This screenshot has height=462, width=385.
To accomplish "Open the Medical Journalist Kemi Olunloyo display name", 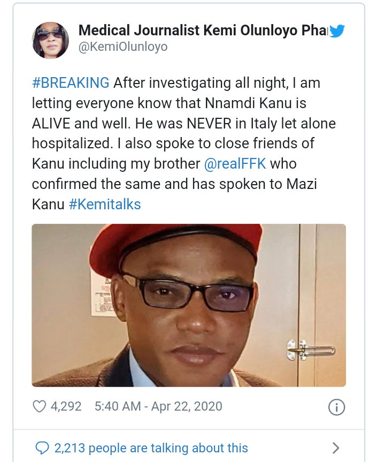I will pyautogui.click(x=203, y=31).
